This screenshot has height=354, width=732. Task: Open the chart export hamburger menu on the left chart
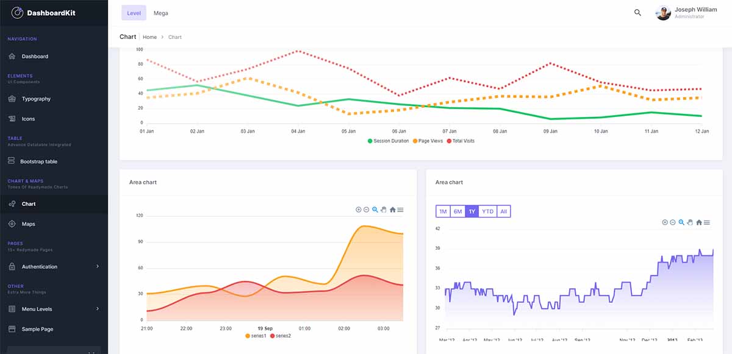point(400,210)
